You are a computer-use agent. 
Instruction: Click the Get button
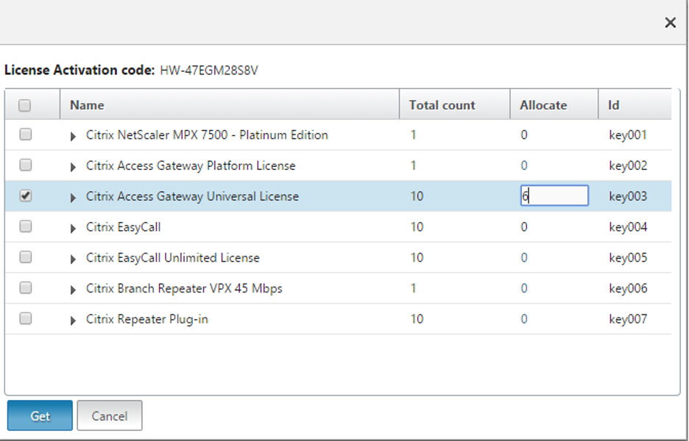click(x=40, y=416)
